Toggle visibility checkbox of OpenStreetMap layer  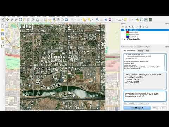(x=125, y=39)
